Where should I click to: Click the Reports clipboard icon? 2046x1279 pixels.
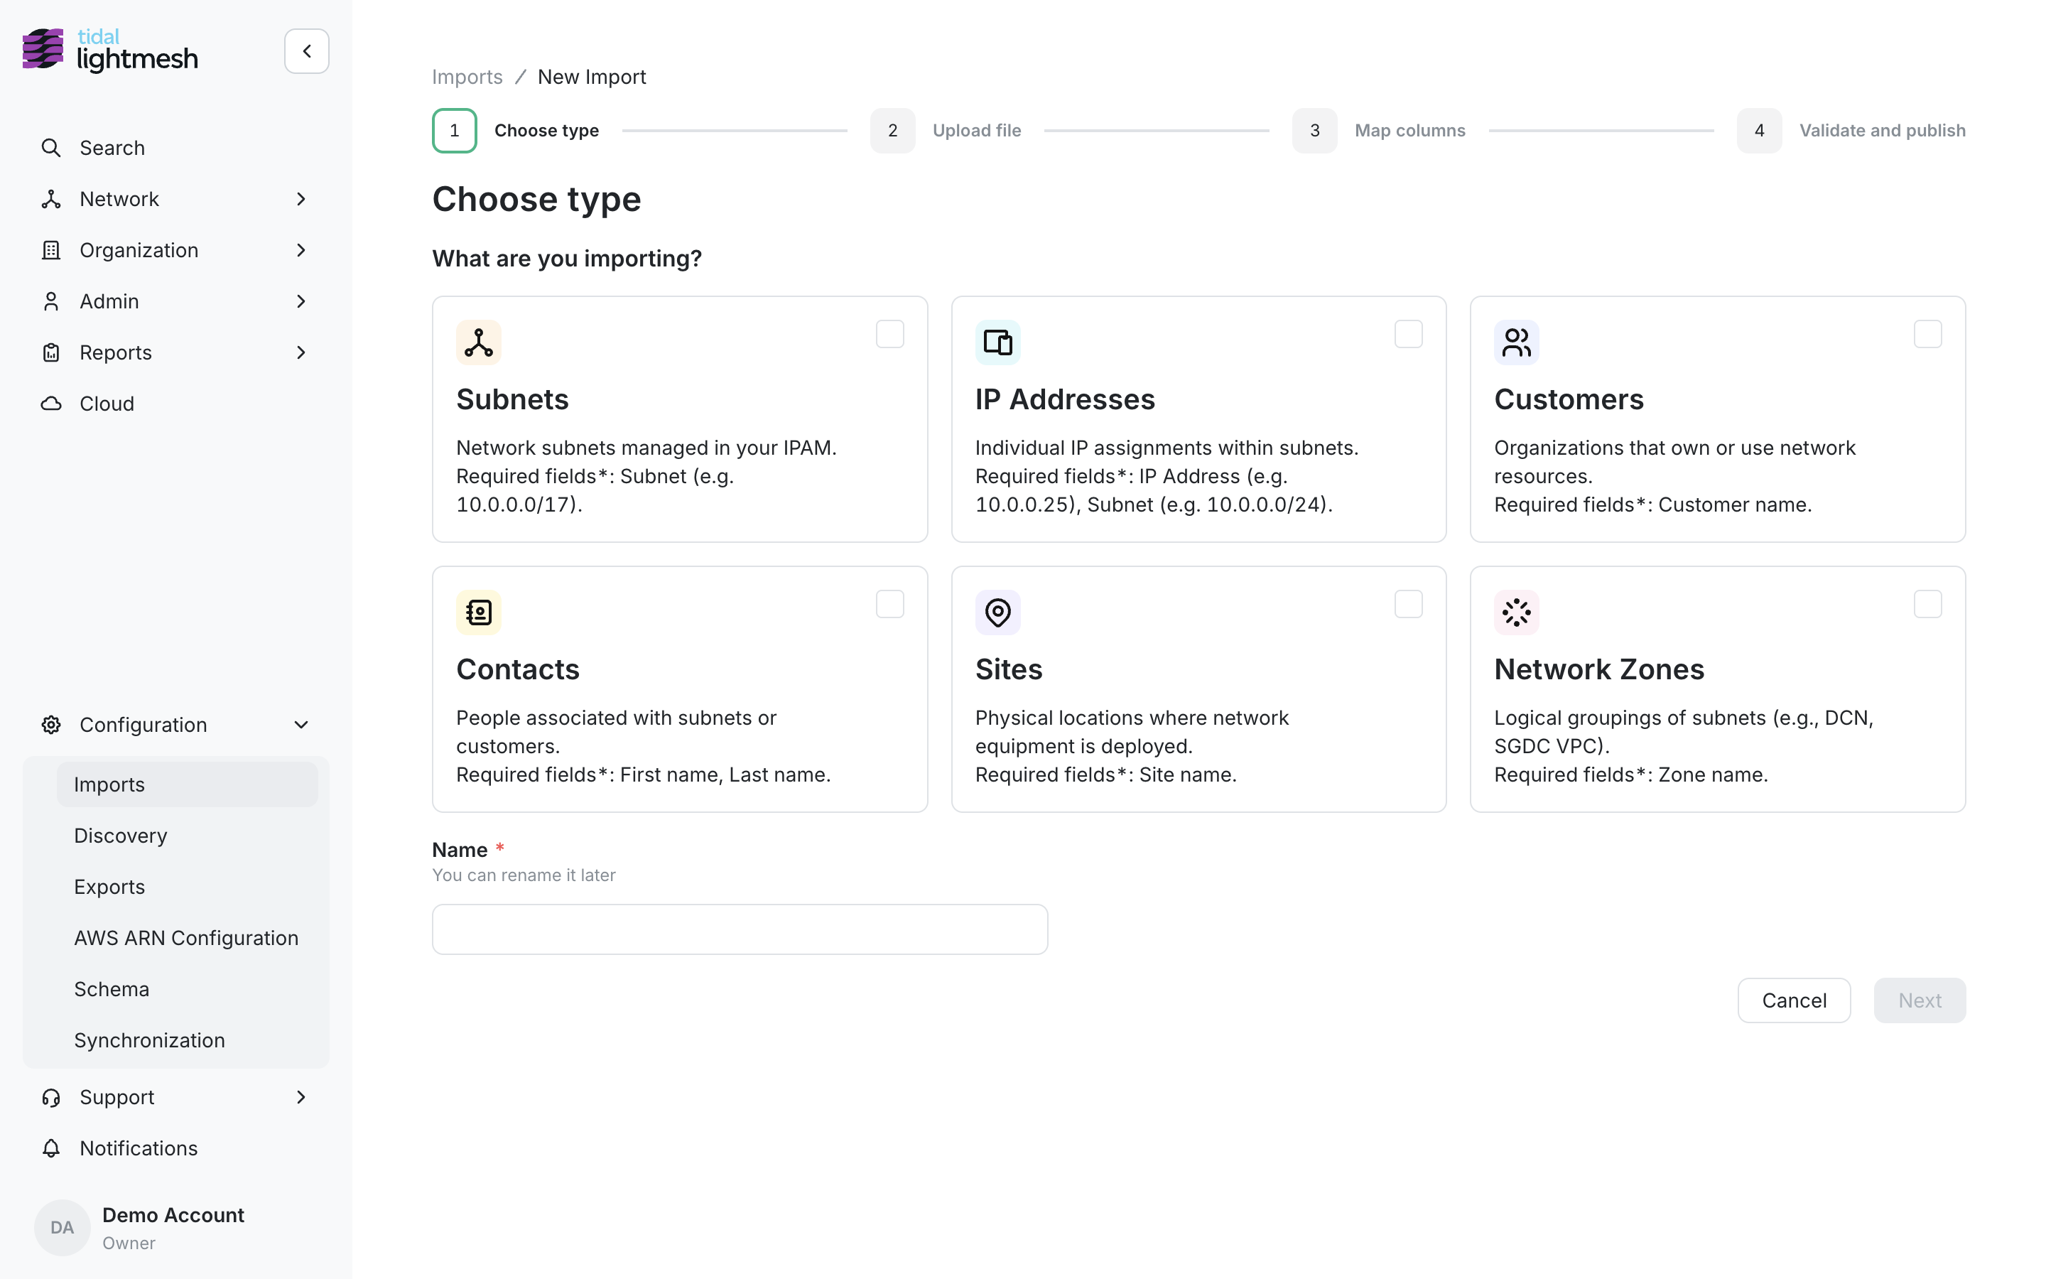[x=50, y=352]
